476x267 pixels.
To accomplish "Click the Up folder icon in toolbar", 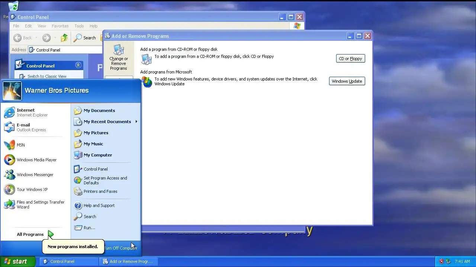I will (x=64, y=38).
